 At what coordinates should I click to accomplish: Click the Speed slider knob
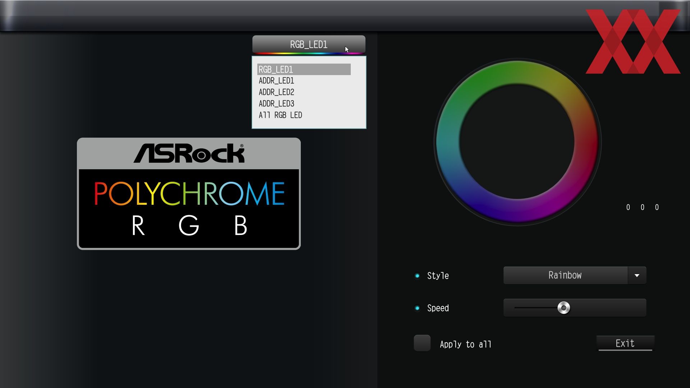coord(563,308)
